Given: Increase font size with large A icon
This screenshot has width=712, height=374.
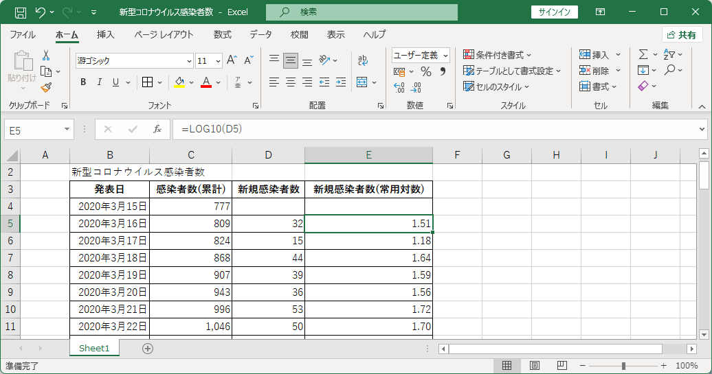Looking at the screenshot, I should tap(232, 60).
